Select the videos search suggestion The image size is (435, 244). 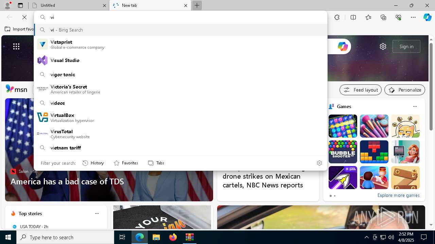click(x=181, y=103)
